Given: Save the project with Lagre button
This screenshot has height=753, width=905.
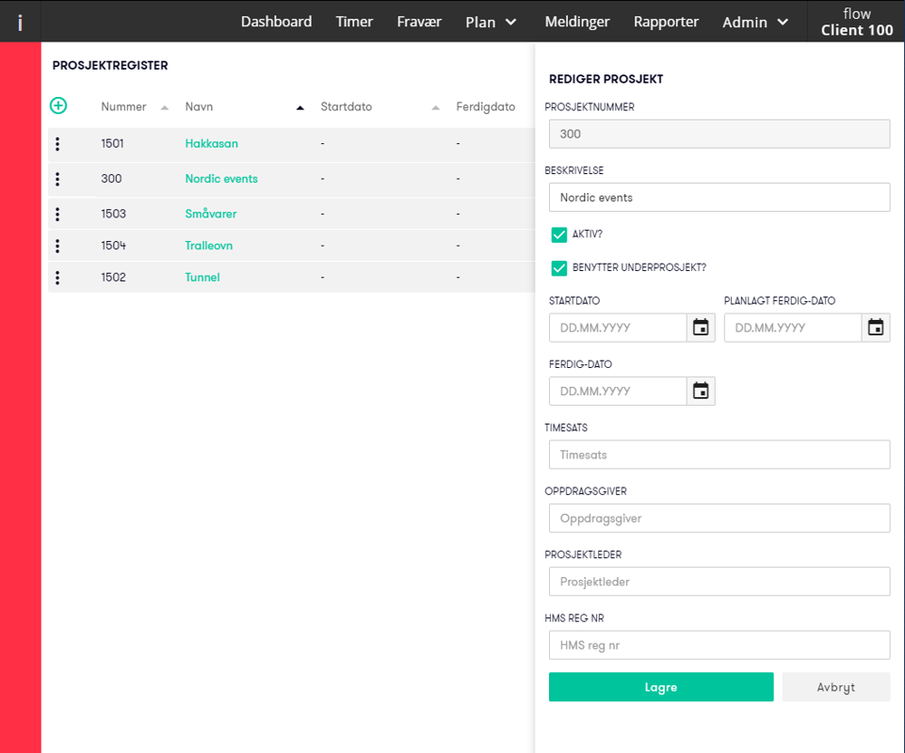Looking at the screenshot, I should (661, 687).
